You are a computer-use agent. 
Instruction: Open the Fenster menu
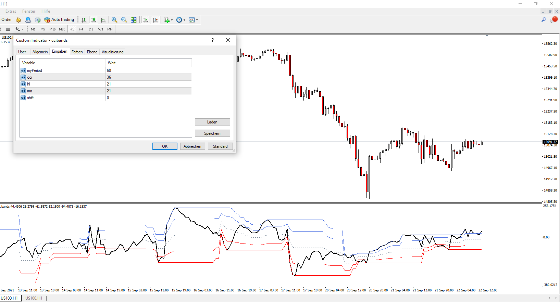click(29, 11)
